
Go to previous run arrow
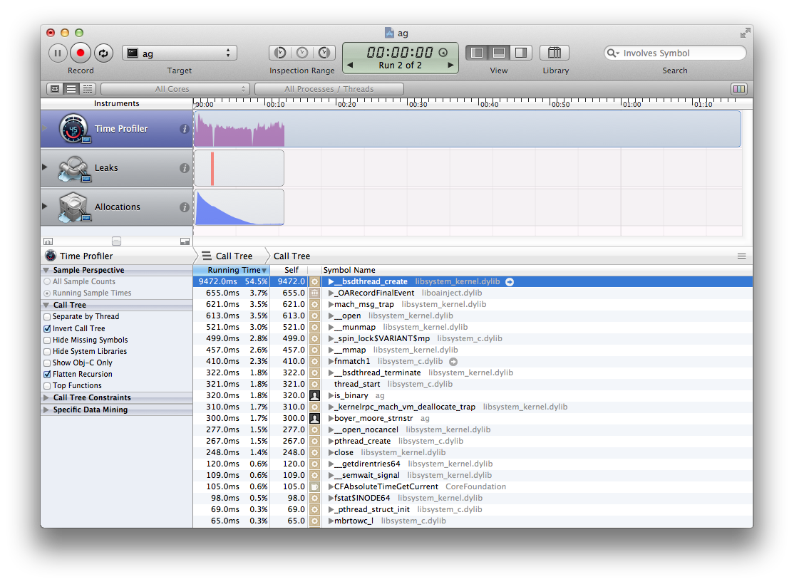pos(350,66)
